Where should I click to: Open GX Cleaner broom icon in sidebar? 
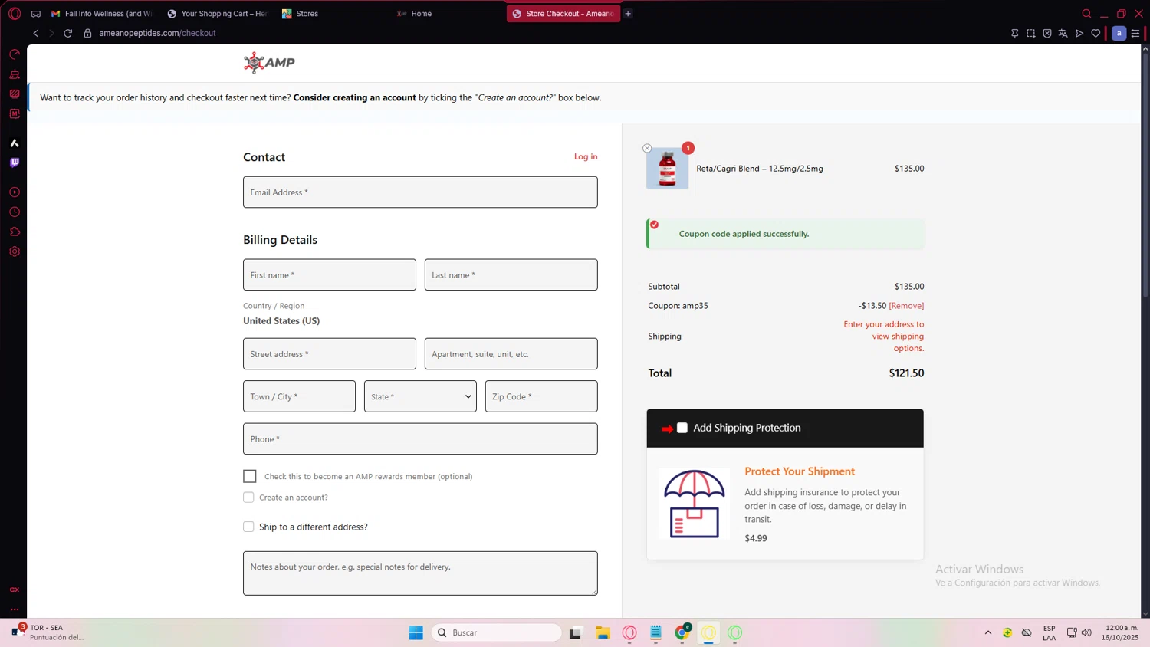[15, 74]
